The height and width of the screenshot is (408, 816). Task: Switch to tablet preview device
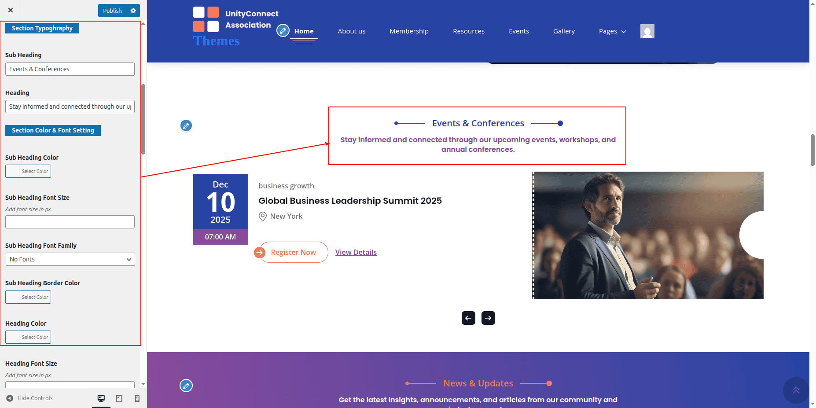click(119, 398)
